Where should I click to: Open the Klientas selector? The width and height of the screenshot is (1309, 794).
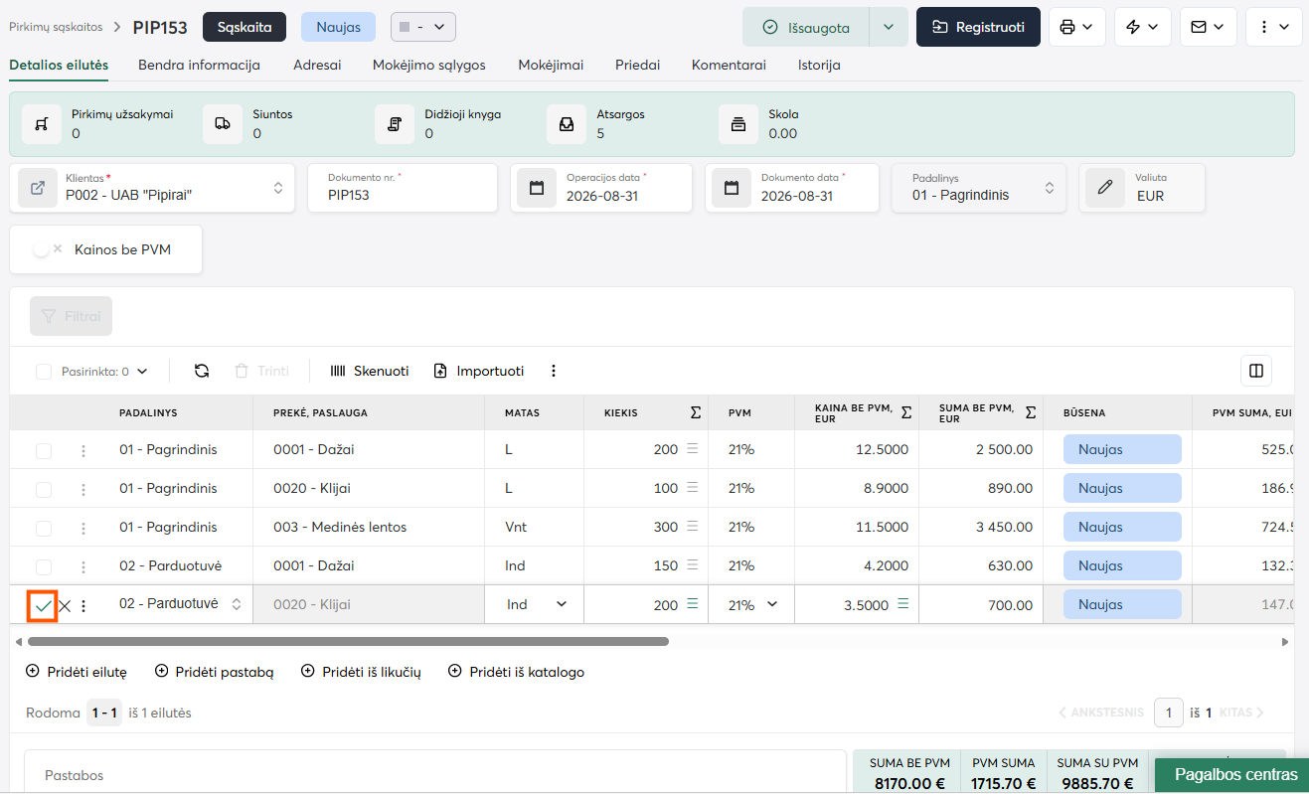(x=152, y=188)
